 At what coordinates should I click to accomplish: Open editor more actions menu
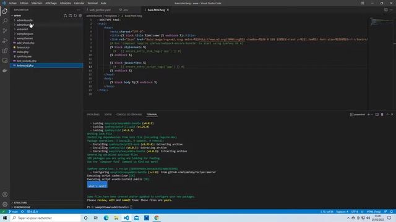[x=392, y=10]
